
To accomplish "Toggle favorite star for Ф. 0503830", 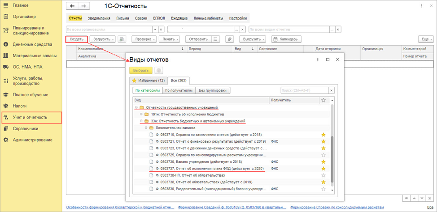I will (323, 189).
